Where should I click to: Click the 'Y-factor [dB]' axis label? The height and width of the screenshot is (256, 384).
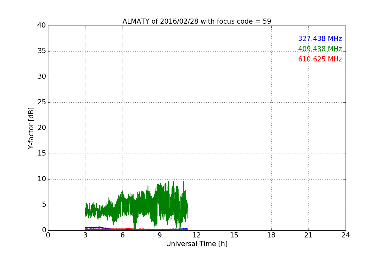31,128
